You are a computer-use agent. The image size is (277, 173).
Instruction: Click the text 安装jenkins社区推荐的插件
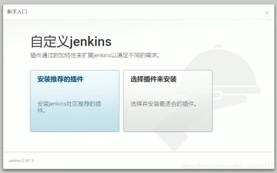[69, 107]
